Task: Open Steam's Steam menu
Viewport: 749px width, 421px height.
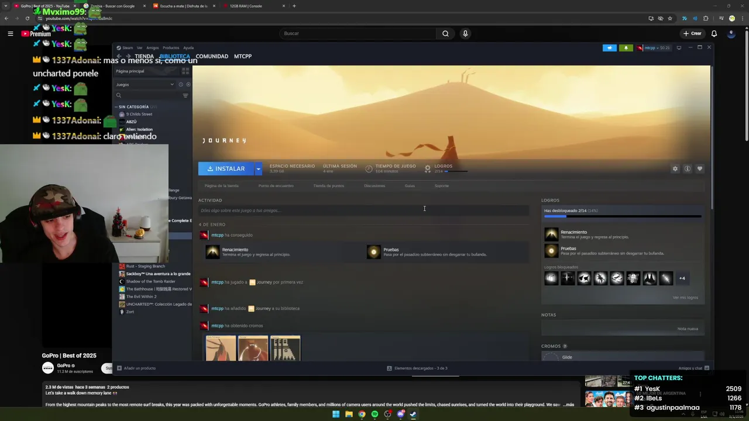Action: pos(125,48)
